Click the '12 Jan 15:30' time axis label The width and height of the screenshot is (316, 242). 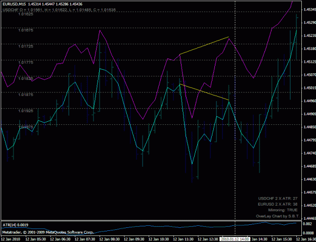click(282, 239)
